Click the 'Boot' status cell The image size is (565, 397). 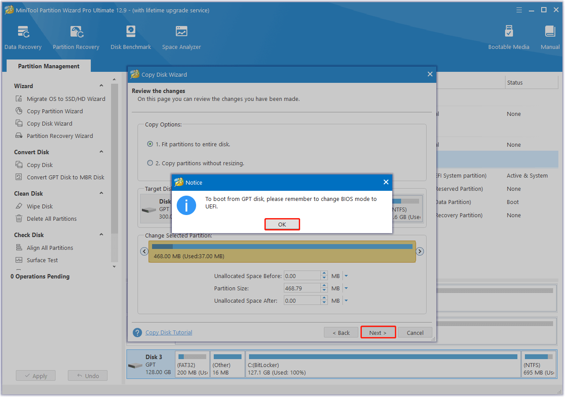point(513,202)
